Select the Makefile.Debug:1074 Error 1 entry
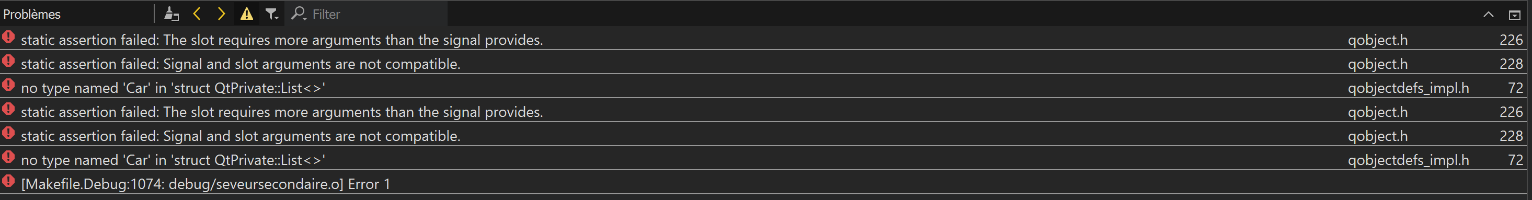 766,183
